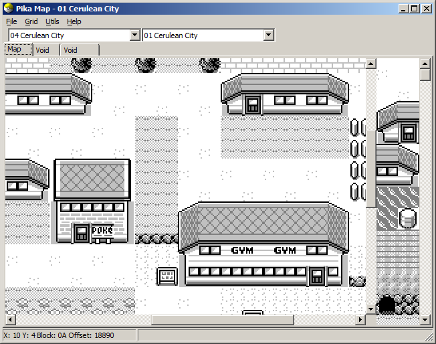
Task: Click map view scroll left arrow
Action: point(11,319)
